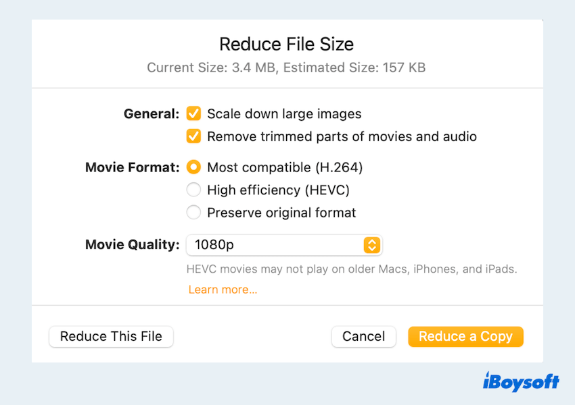Click the HEVC compatibility note text
Image resolution: width=575 pixels, height=405 pixels.
point(352,269)
